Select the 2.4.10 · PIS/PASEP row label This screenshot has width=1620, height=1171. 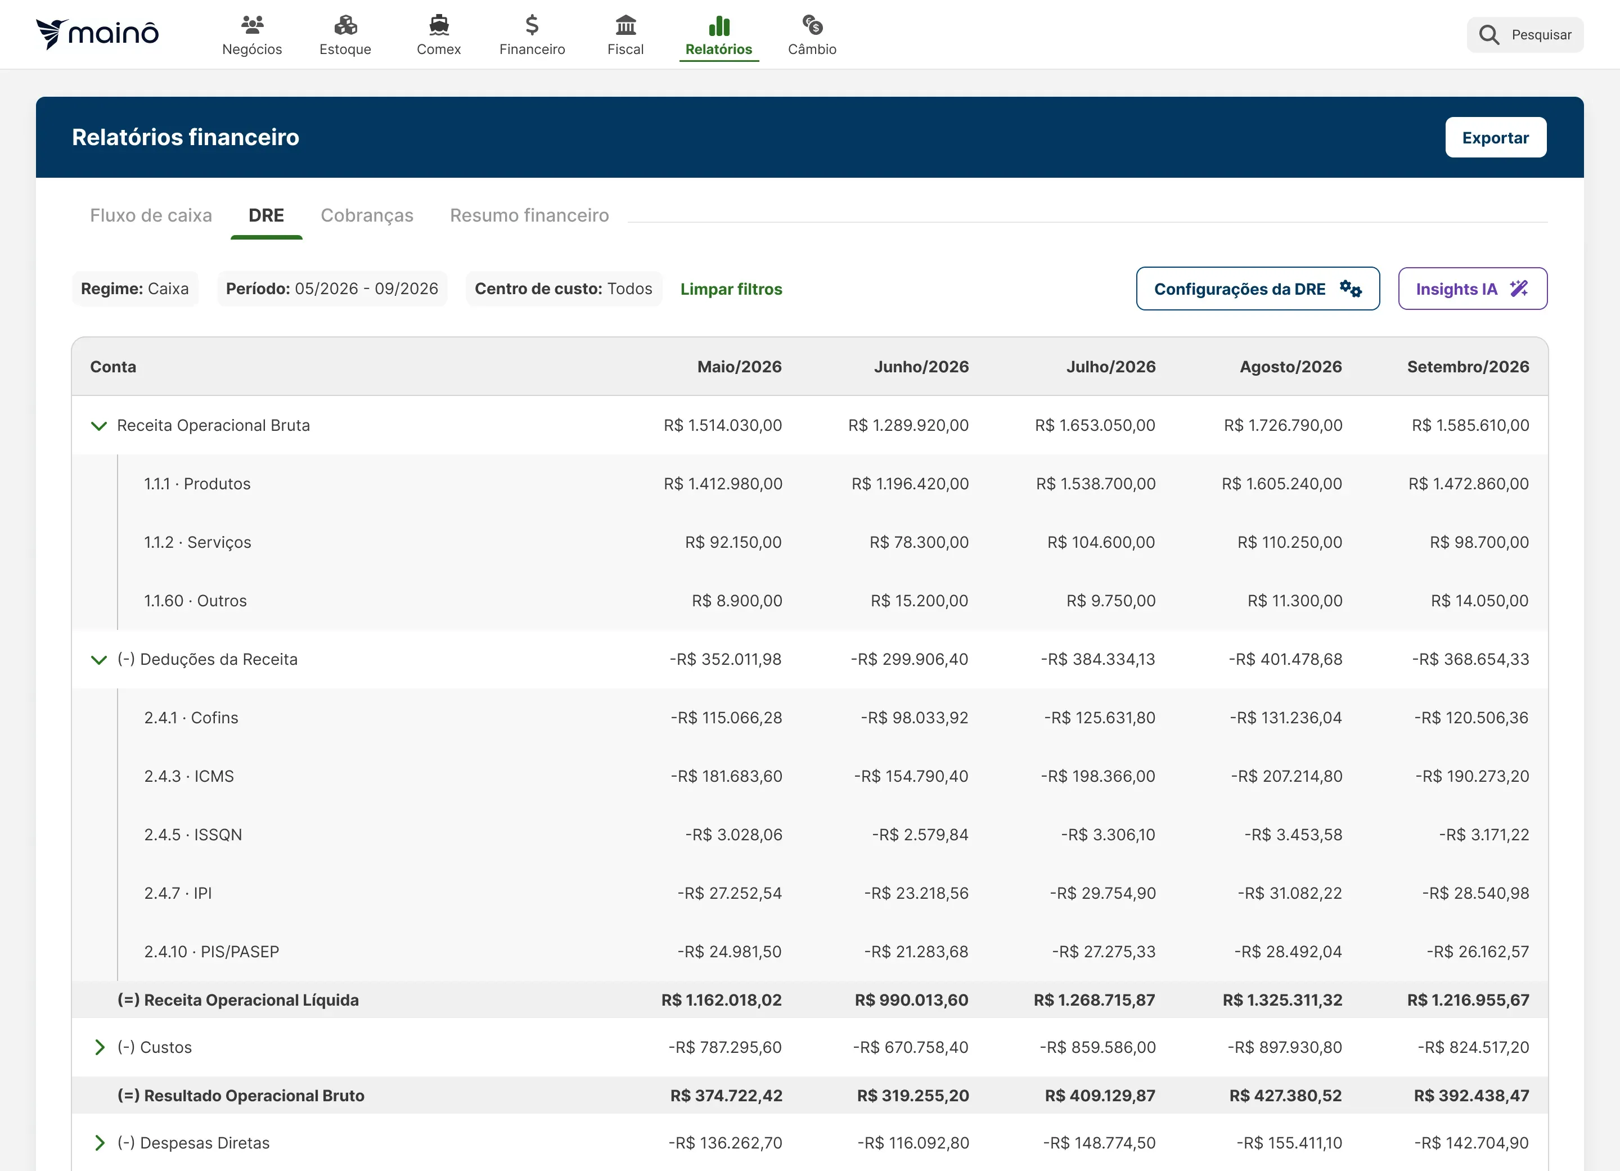(x=211, y=952)
